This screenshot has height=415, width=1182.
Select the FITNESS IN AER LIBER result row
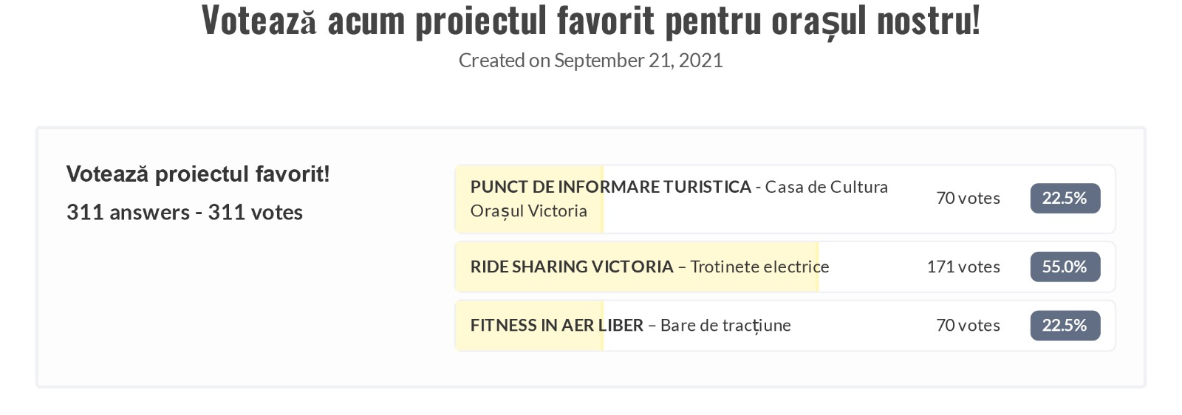785,326
